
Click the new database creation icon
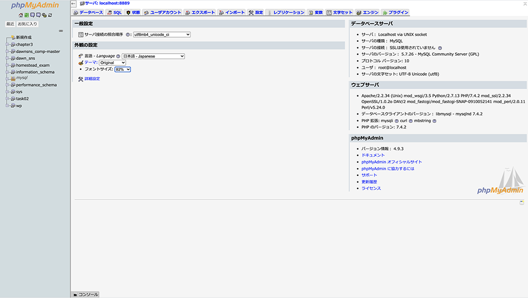click(13, 37)
